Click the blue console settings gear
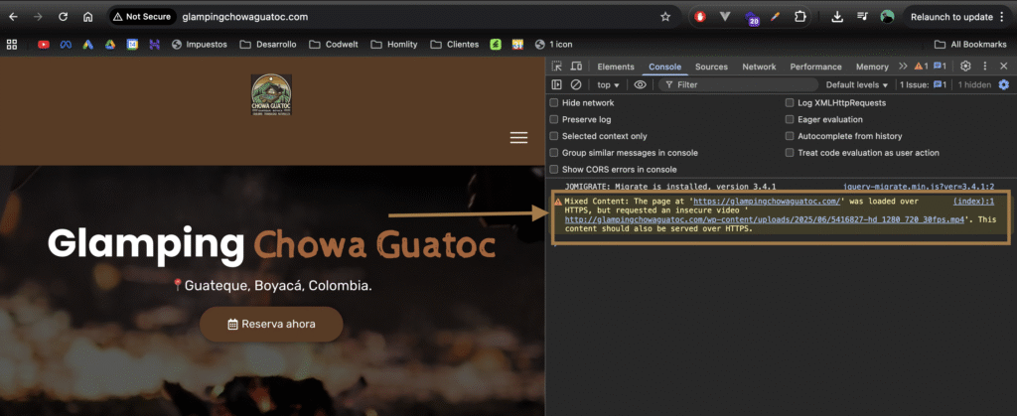This screenshot has height=416, width=1017. pos(1004,85)
